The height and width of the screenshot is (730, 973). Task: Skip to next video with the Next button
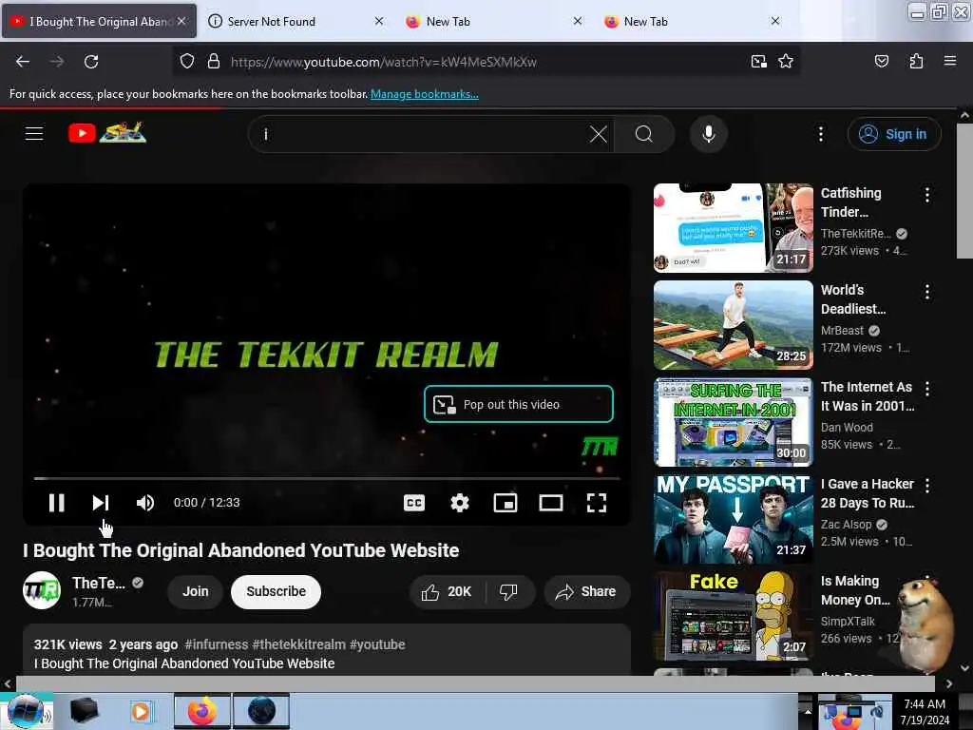pos(101,503)
